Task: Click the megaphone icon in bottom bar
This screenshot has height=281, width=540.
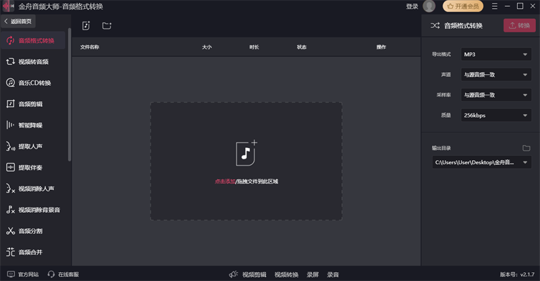Action: pyautogui.click(x=234, y=274)
